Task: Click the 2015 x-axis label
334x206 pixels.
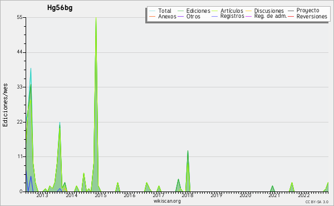Action: (x=101, y=195)
